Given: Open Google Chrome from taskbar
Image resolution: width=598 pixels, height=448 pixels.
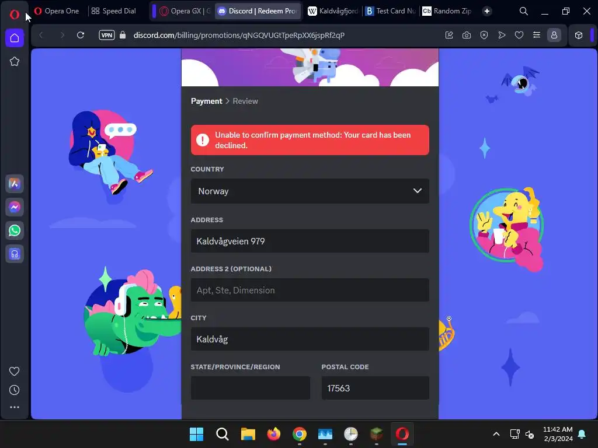Looking at the screenshot, I should coord(300,434).
